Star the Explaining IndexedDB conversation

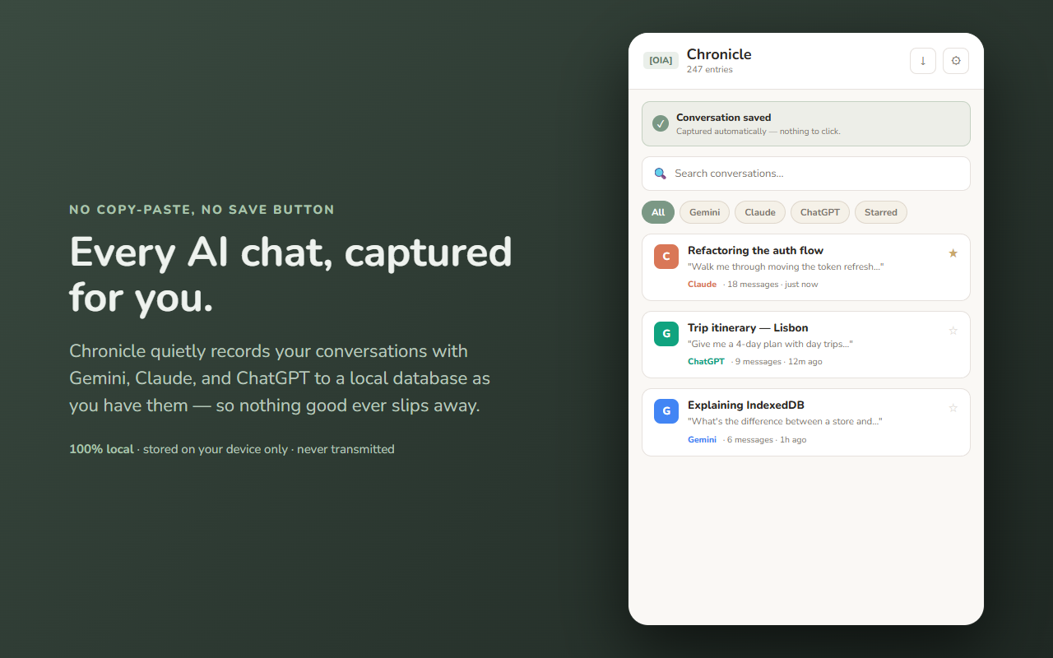953,408
